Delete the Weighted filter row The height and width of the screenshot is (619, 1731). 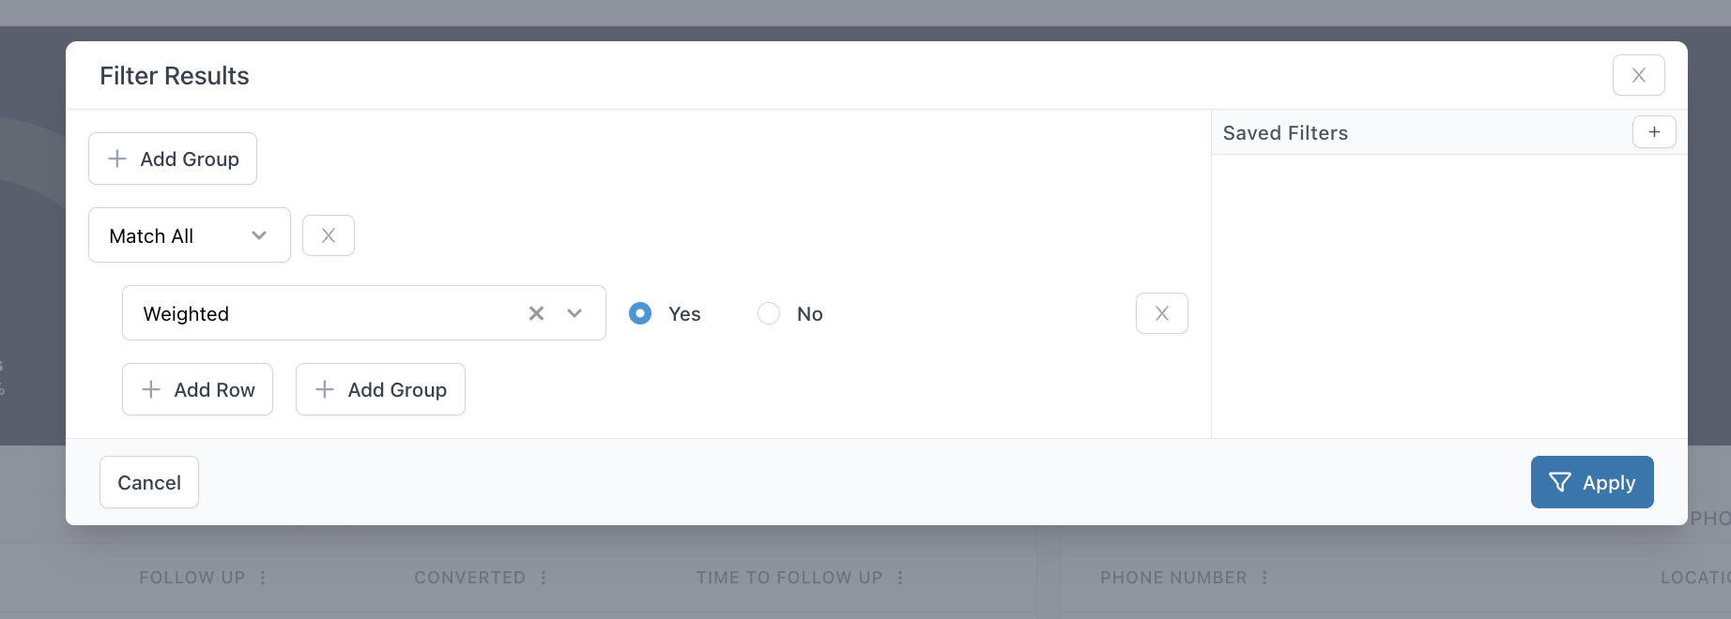[x=1162, y=313]
